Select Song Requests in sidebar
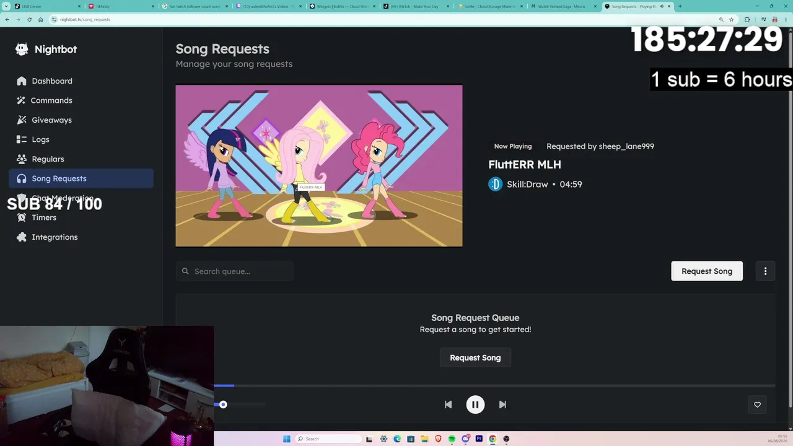The height and width of the screenshot is (446, 793). pos(81,178)
